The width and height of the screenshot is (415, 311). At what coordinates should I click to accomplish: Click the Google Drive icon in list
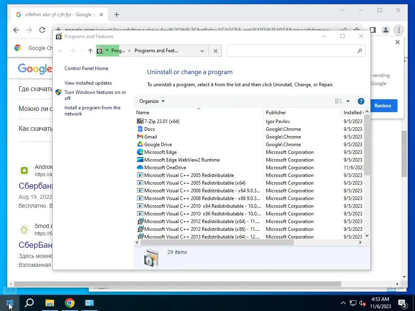tap(140, 144)
